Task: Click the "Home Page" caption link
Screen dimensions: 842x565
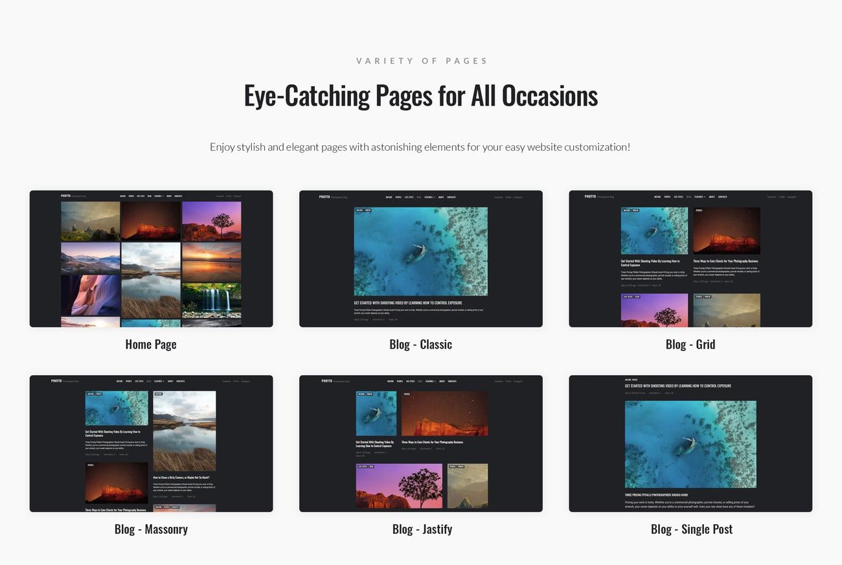Action: 151,344
